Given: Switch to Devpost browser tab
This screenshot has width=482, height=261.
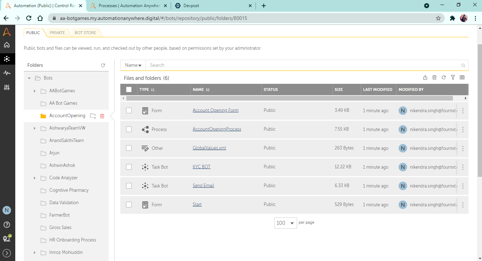Looking at the screenshot, I should coord(213,6).
